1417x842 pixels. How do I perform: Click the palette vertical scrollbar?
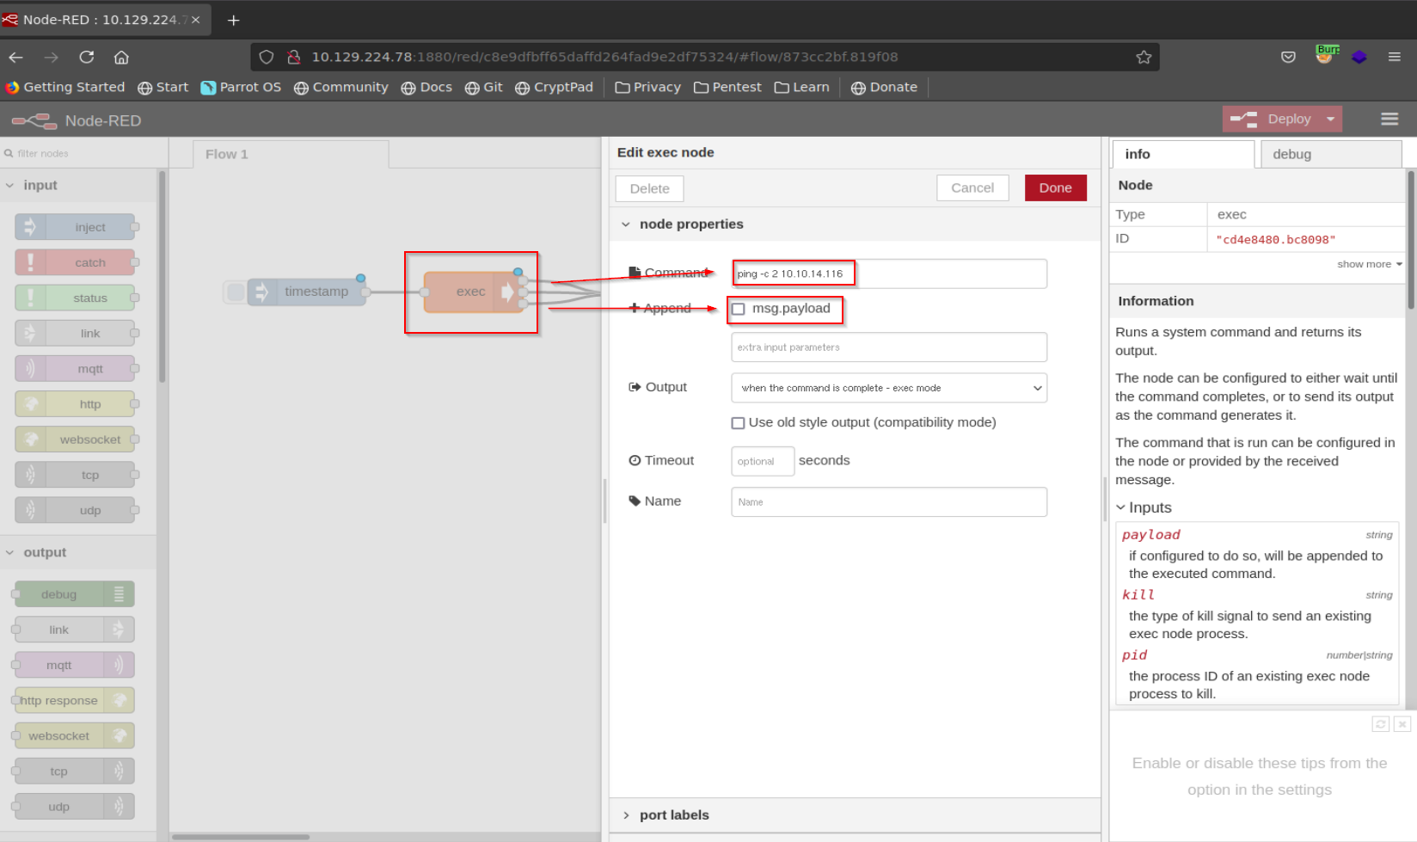(162, 275)
